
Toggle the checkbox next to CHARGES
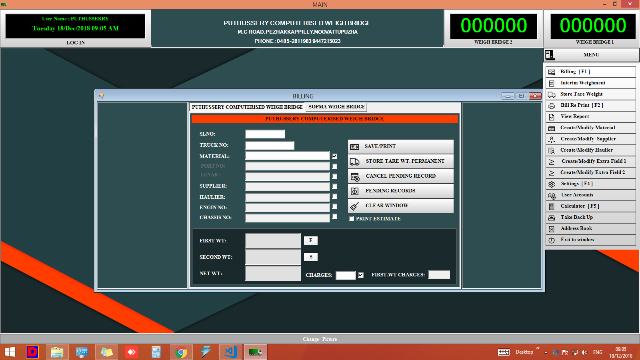[x=361, y=275]
